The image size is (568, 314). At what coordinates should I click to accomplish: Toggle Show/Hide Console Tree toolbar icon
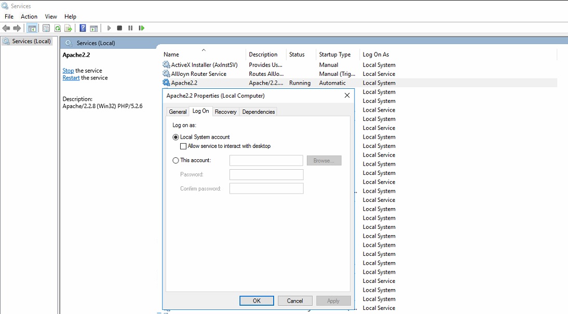pyautogui.click(x=32, y=28)
